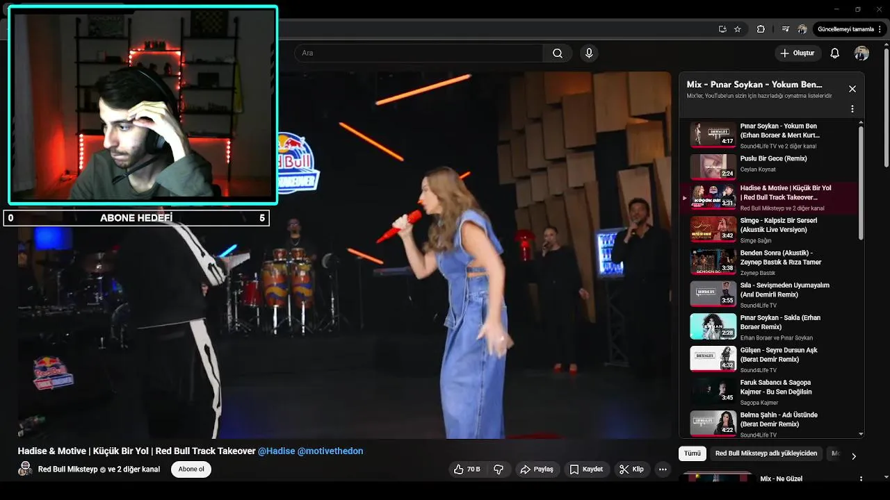Click the Oluştur create button

coord(798,53)
